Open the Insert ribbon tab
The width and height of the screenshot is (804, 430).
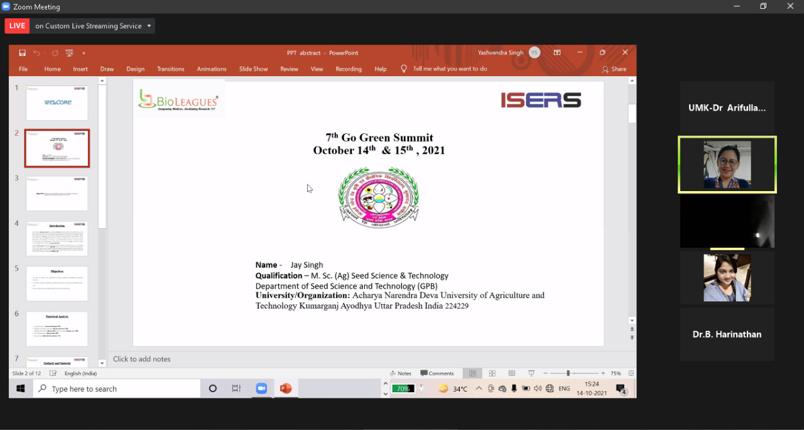(x=80, y=69)
